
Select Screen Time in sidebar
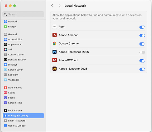(x=23, y=103)
